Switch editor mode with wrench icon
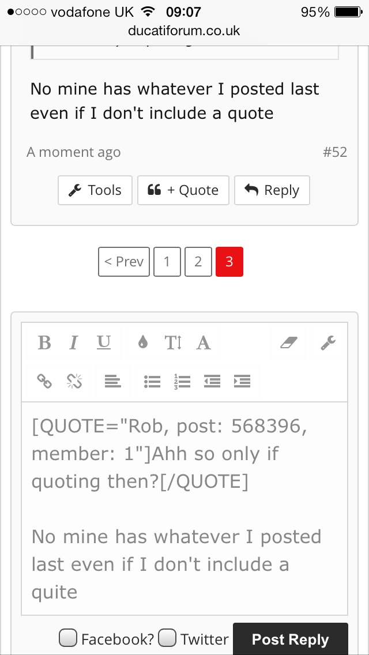The height and width of the screenshot is (655, 369). (x=328, y=343)
